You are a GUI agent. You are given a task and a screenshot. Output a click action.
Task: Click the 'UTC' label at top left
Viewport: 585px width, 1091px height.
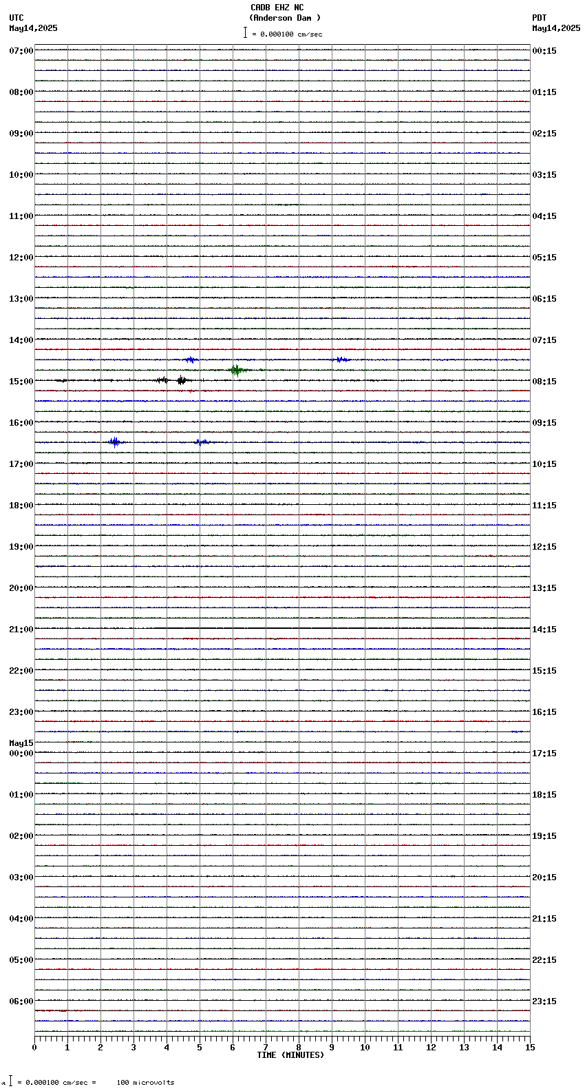17,18
